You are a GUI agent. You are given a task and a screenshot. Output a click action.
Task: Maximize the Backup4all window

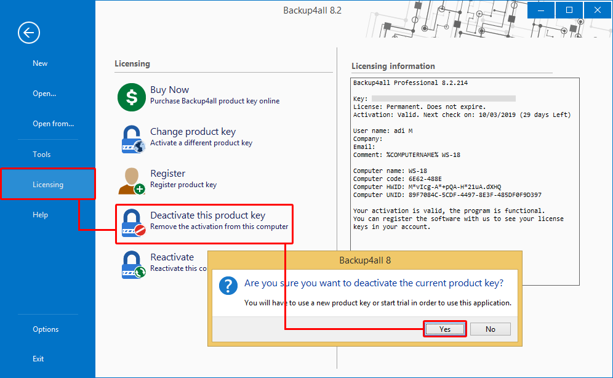tap(569, 10)
